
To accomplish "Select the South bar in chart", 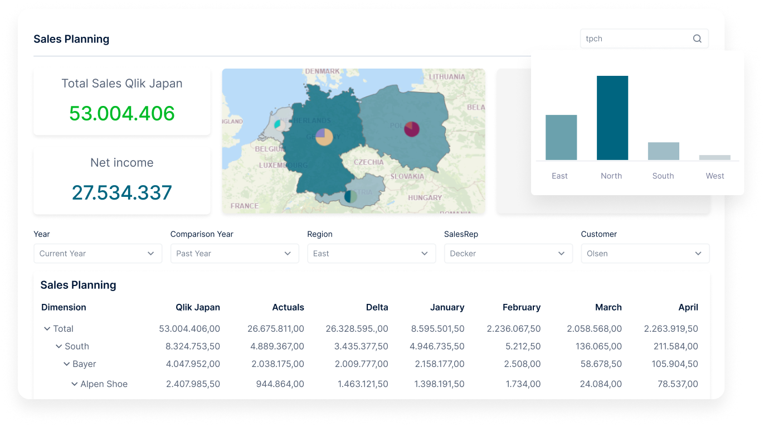I will click(x=663, y=151).
